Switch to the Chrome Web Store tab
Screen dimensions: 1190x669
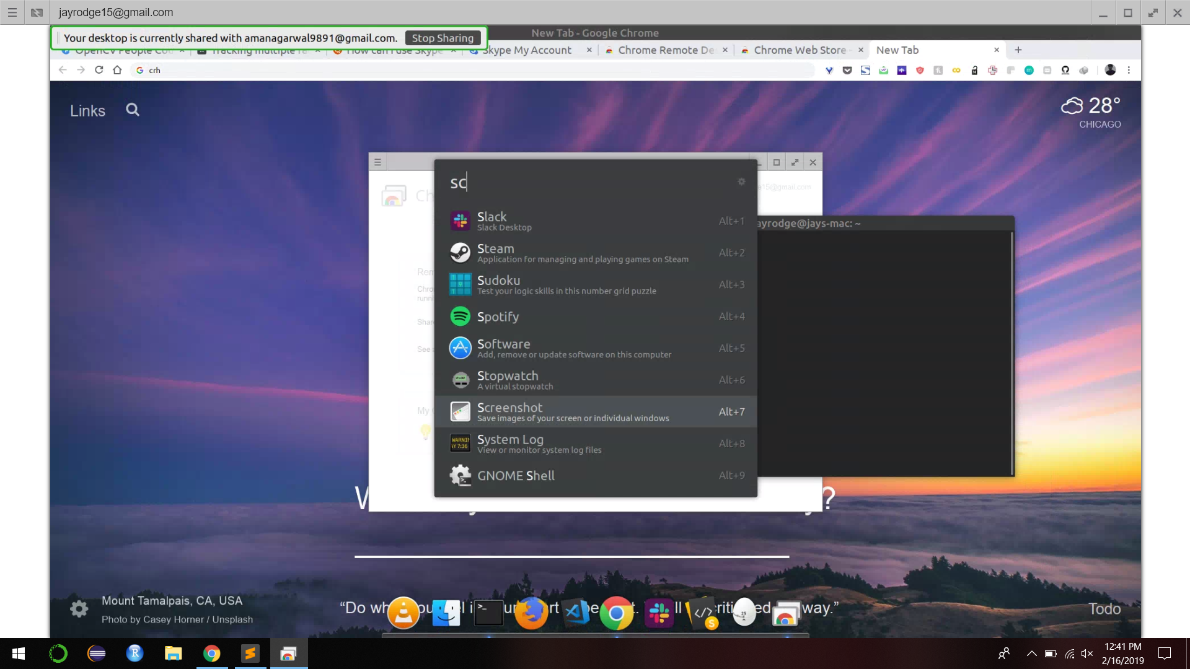pyautogui.click(x=799, y=50)
